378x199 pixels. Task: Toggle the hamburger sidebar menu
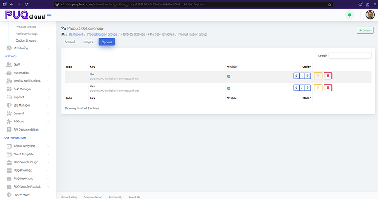click(x=49, y=14)
